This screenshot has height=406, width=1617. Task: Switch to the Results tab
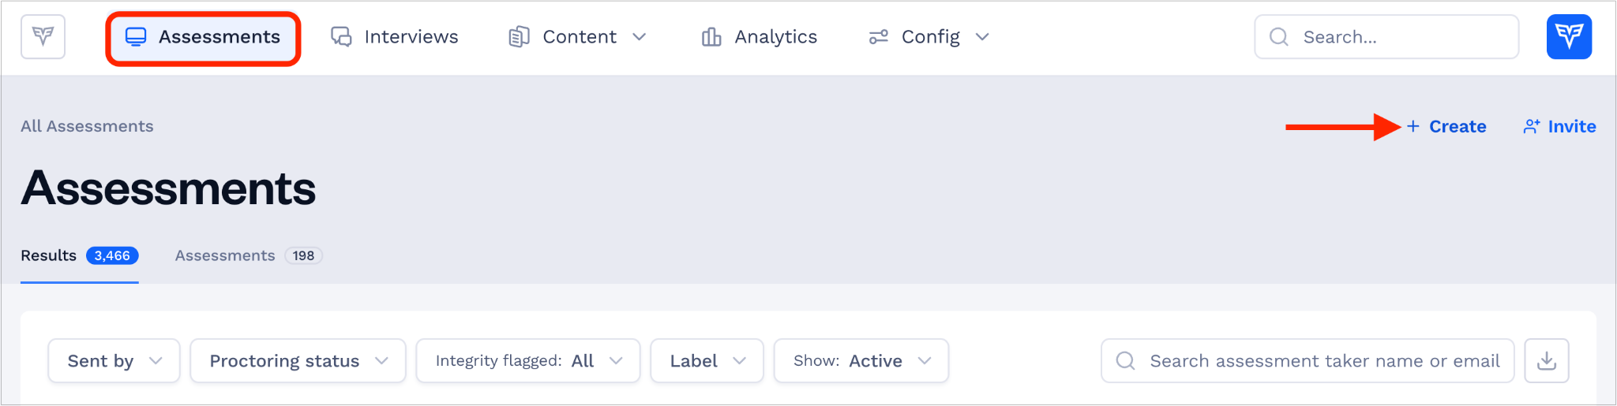click(80, 255)
